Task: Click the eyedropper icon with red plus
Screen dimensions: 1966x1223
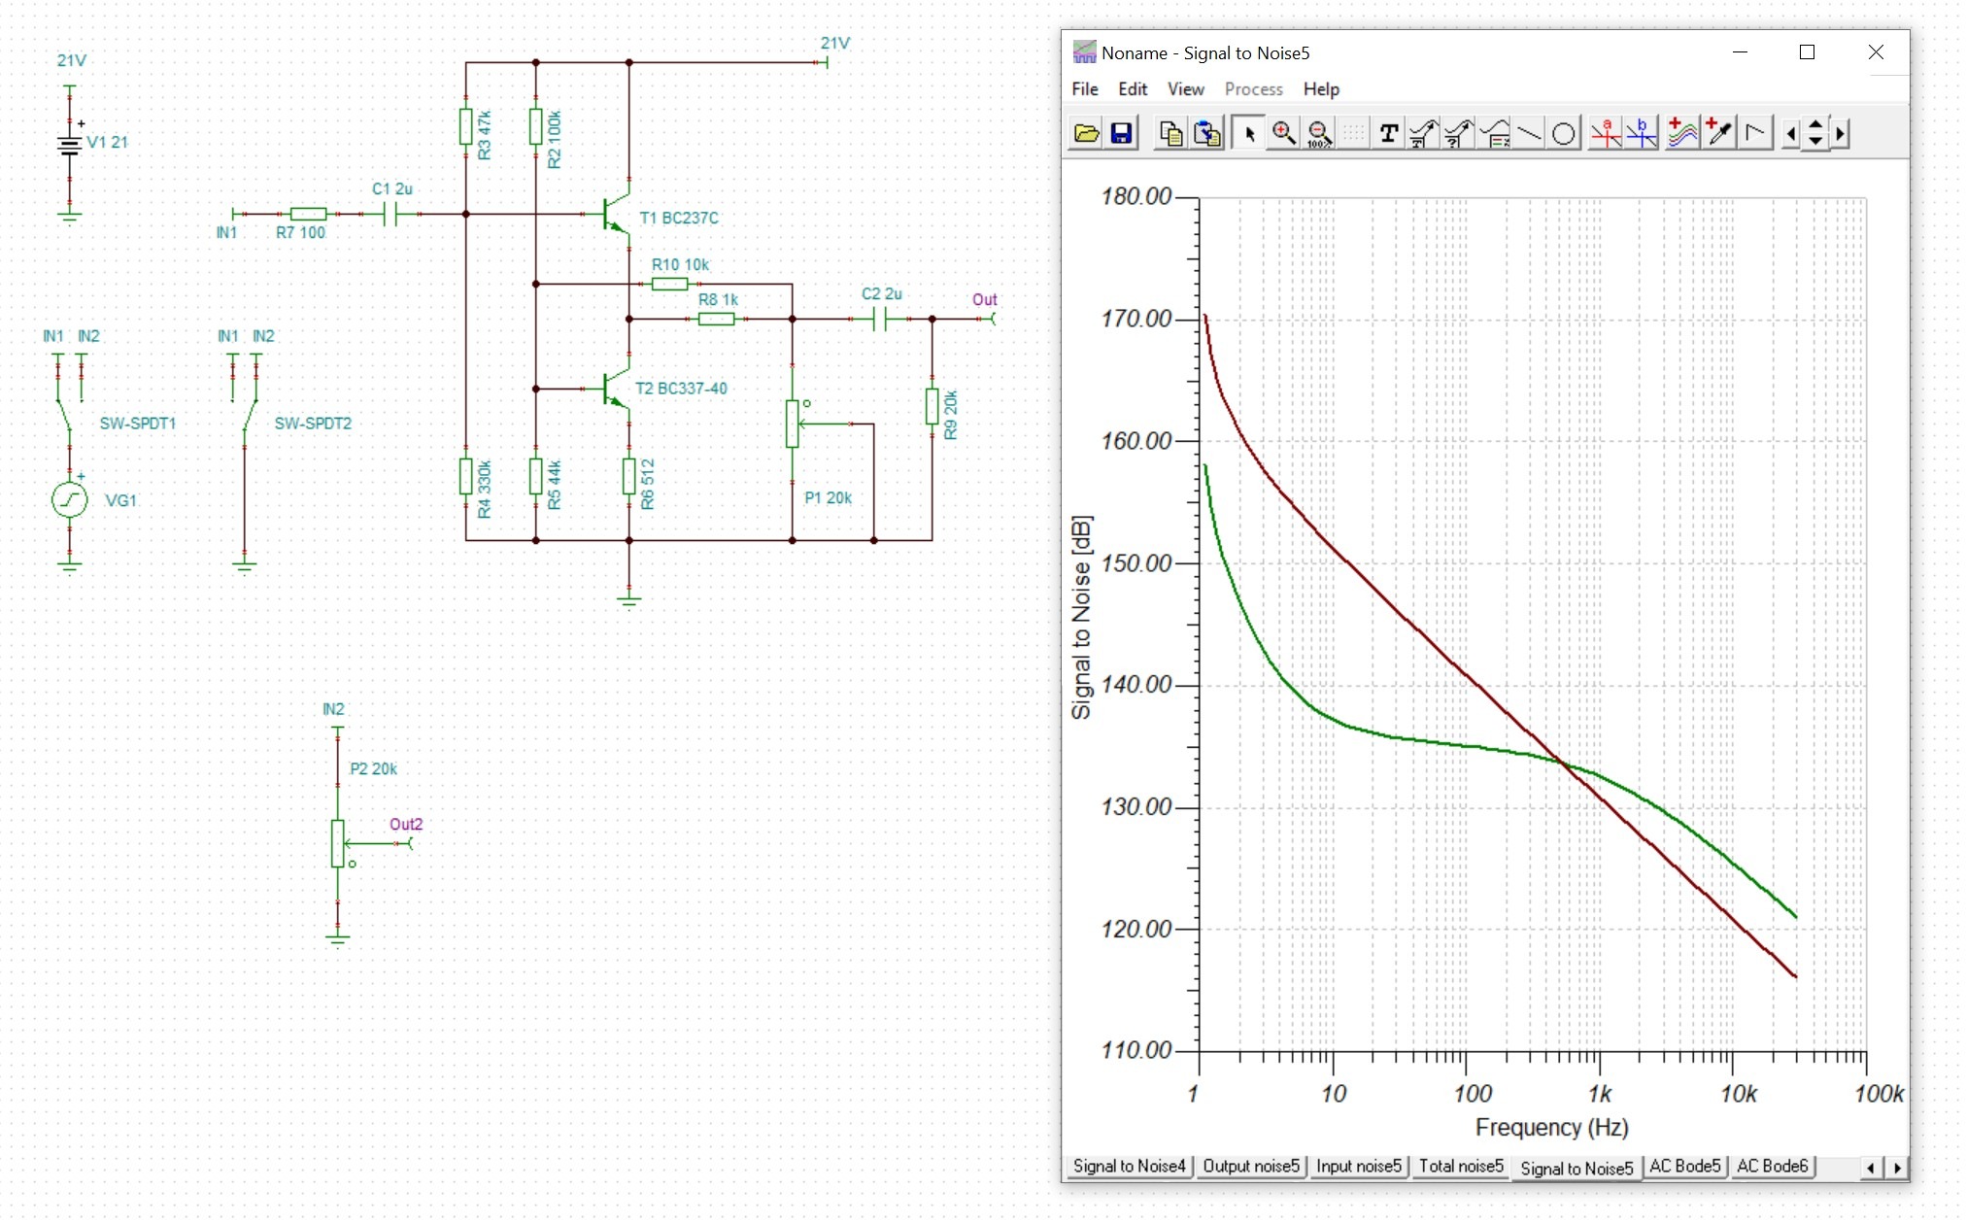Action: tap(1718, 133)
